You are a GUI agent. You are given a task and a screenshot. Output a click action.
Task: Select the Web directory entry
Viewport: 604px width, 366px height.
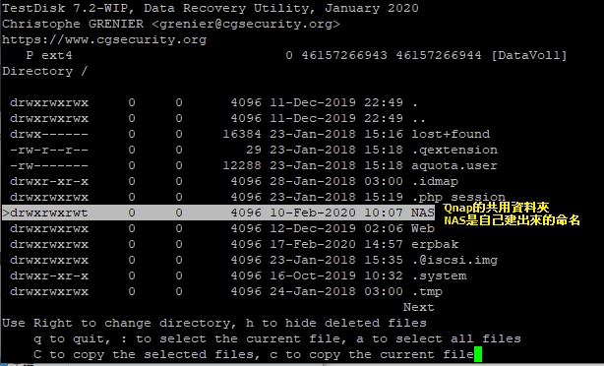point(423,228)
